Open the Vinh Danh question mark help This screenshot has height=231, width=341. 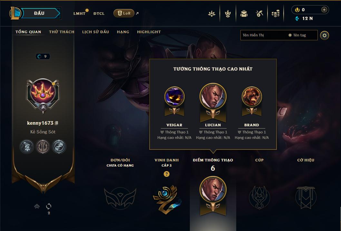(x=167, y=174)
